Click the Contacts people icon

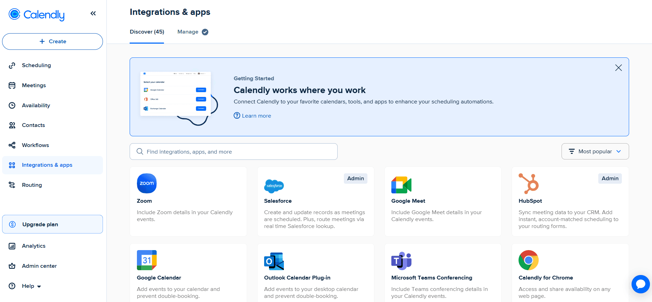click(12, 125)
